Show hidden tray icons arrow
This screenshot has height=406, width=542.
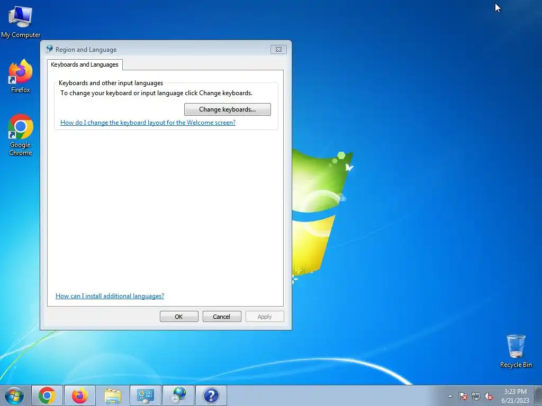(x=450, y=396)
